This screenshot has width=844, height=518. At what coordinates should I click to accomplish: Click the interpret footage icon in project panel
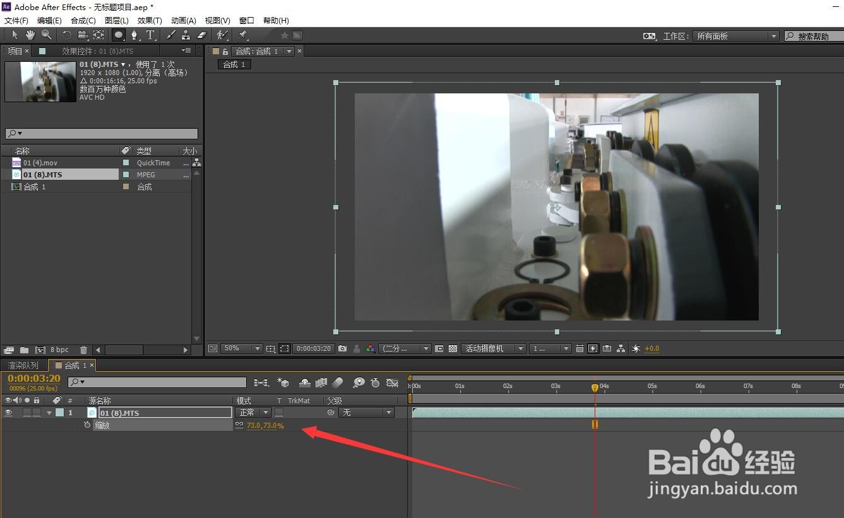[x=9, y=350]
